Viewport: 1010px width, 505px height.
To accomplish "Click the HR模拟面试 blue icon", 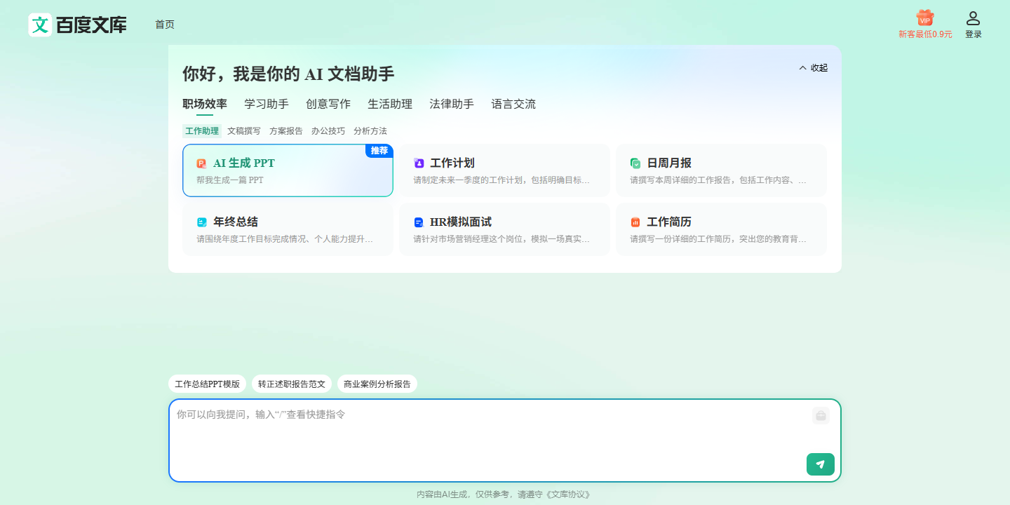I will 419,222.
